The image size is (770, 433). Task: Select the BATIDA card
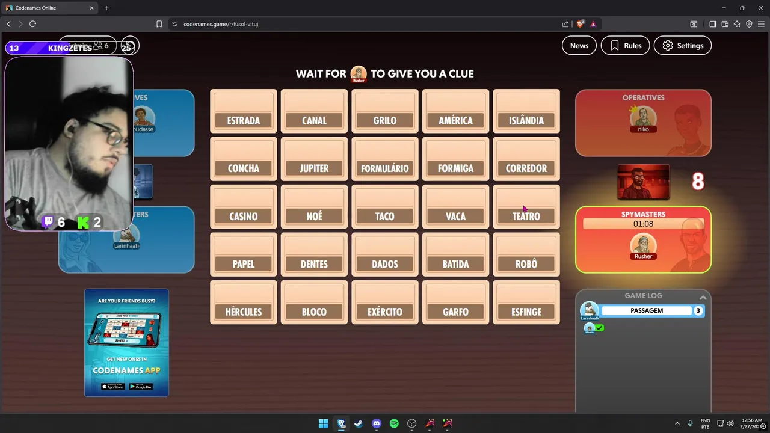pos(455,255)
